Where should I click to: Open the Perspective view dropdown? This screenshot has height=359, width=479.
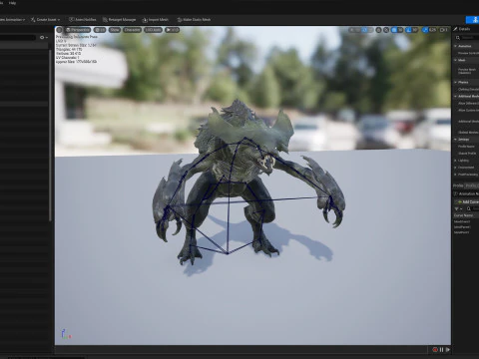(x=78, y=30)
